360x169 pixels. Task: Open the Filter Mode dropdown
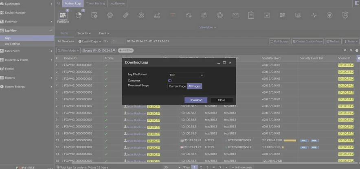pyautogui.click(x=68, y=50)
